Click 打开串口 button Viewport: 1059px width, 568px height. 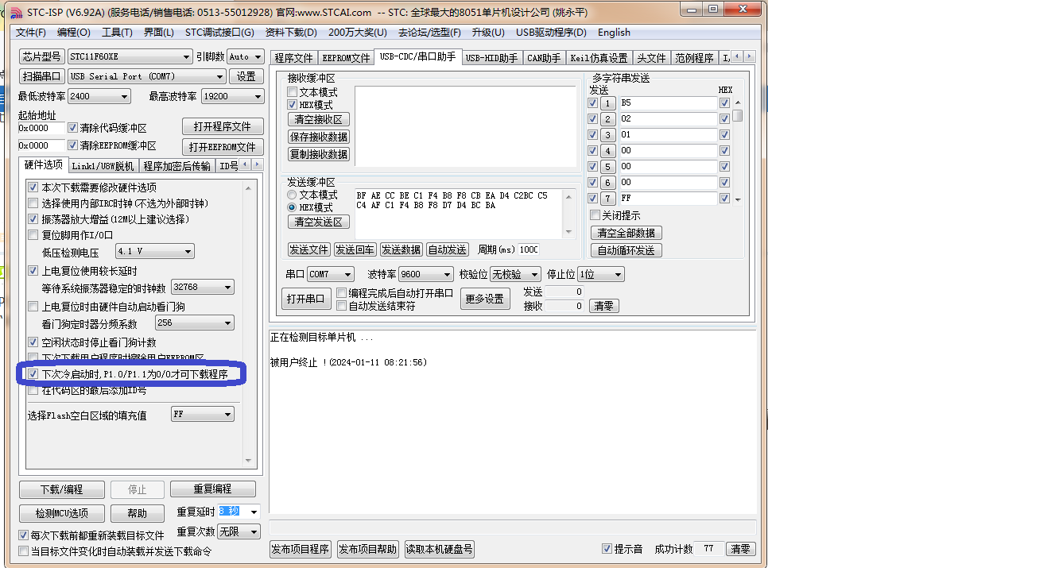[x=306, y=299]
